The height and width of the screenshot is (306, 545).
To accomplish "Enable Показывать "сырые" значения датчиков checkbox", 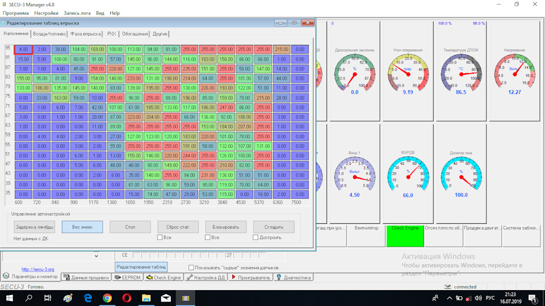I will [x=191, y=268].
